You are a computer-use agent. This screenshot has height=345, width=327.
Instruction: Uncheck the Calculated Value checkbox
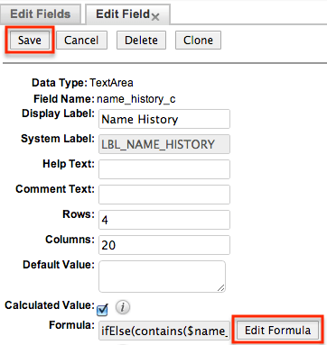click(x=102, y=310)
